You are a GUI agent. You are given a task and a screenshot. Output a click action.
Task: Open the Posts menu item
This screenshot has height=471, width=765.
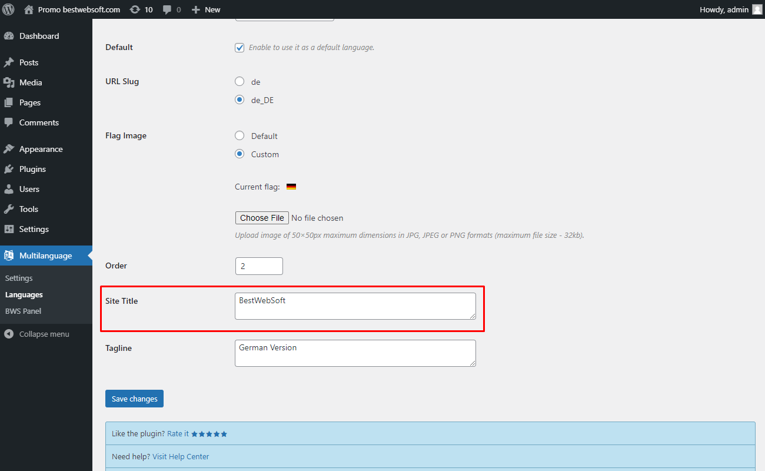click(46, 62)
